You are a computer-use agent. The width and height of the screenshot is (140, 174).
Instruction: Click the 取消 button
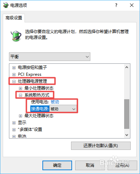[90, 165]
